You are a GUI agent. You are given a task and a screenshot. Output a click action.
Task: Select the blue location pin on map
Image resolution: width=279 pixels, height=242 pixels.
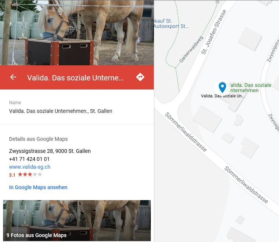(x=222, y=87)
